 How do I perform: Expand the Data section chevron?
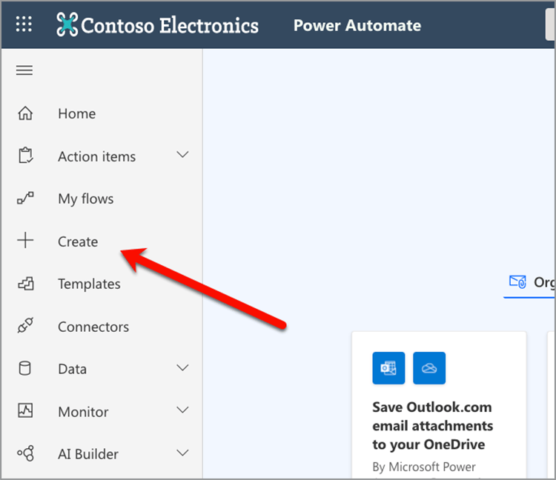pos(182,368)
